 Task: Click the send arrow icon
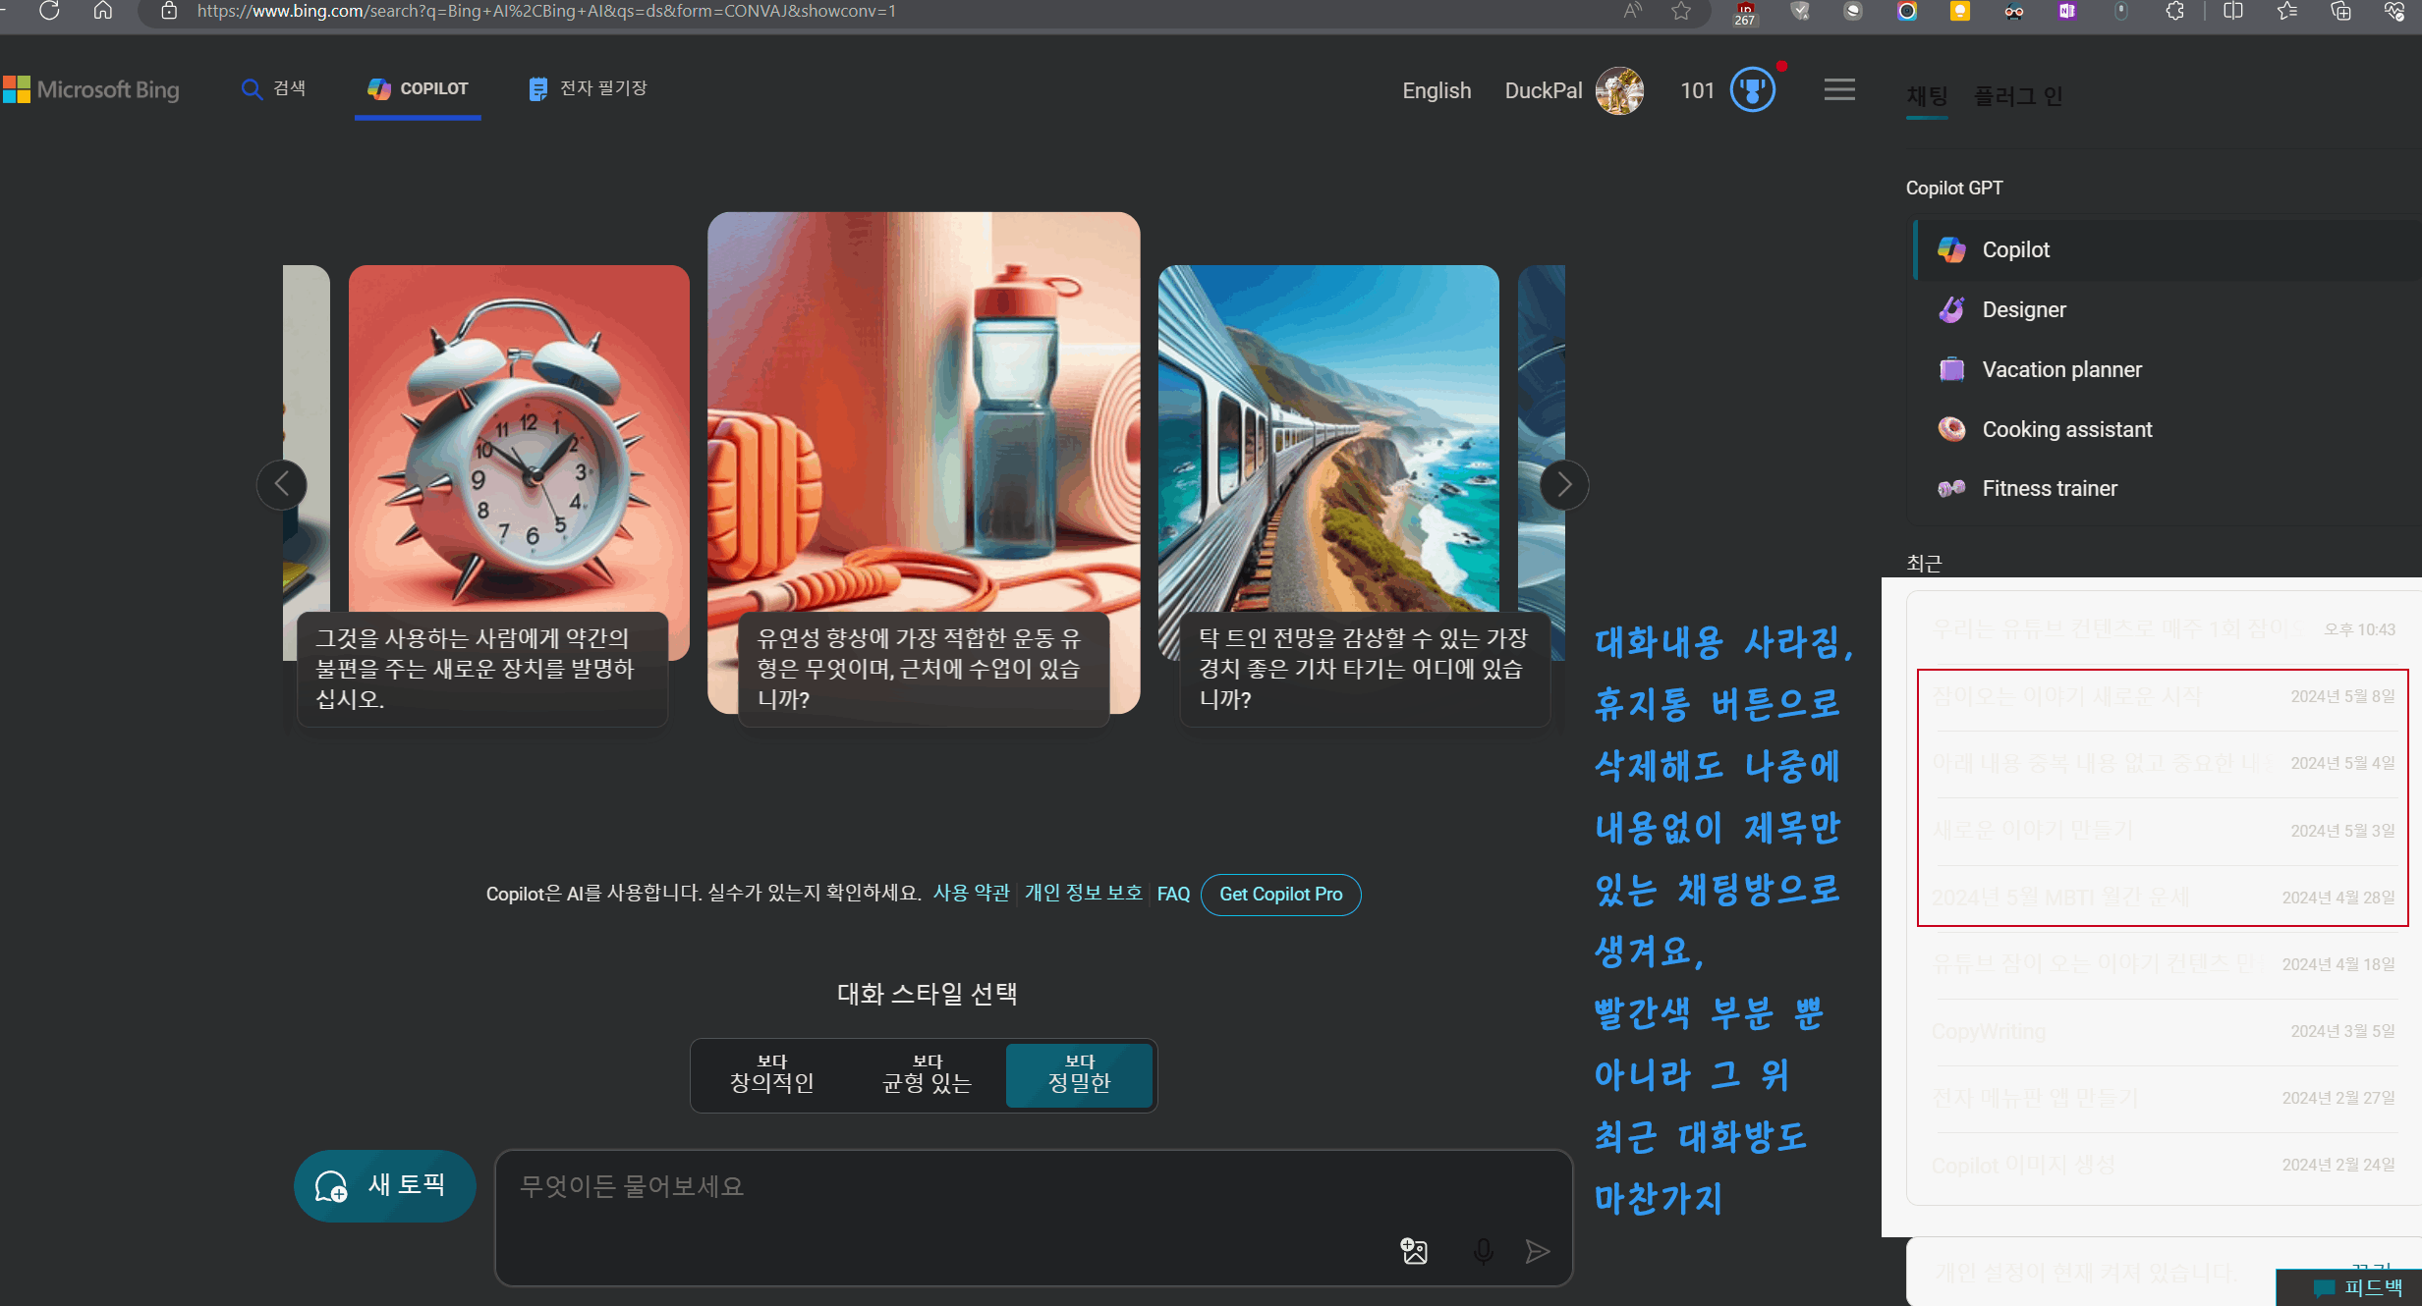[x=1538, y=1251]
